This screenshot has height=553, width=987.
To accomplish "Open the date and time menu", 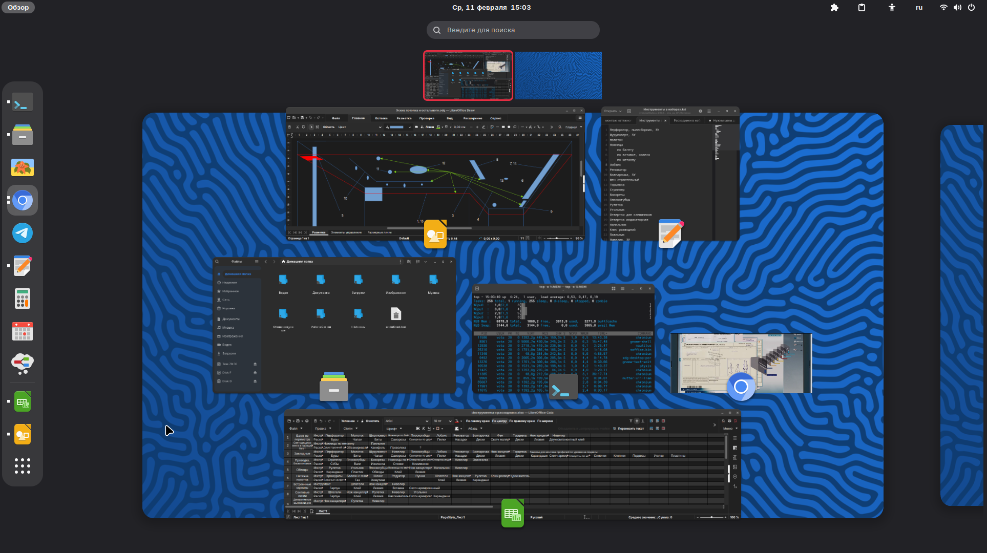I will coord(491,8).
